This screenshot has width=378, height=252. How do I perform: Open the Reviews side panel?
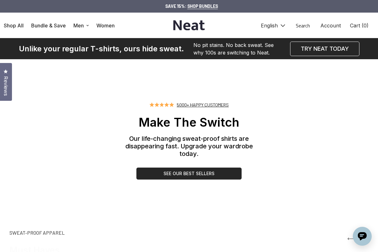point(6,82)
